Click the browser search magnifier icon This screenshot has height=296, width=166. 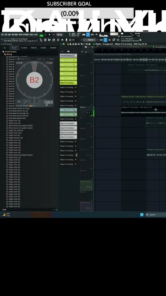click(57, 210)
